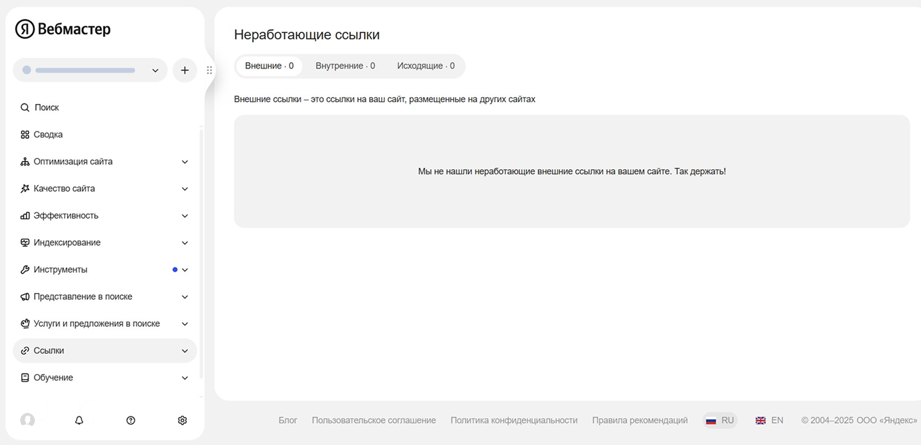Select RU language label
The width and height of the screenshot is (921, 445).
tap(727, 420)
